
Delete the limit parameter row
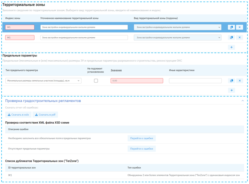tap(239, 81)
